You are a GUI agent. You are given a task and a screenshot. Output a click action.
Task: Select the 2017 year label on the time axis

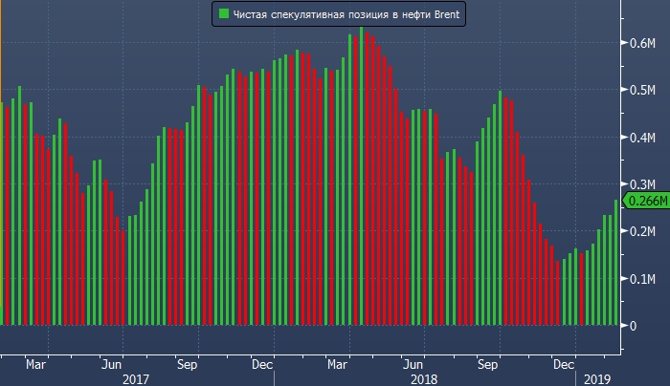137,378
